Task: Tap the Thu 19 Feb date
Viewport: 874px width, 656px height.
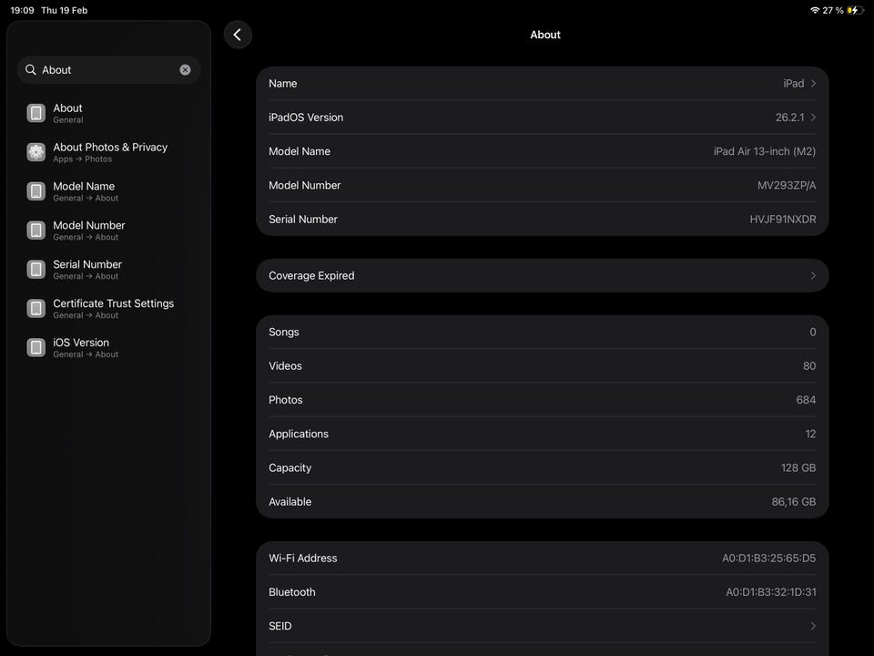Action: click(64, 10)
